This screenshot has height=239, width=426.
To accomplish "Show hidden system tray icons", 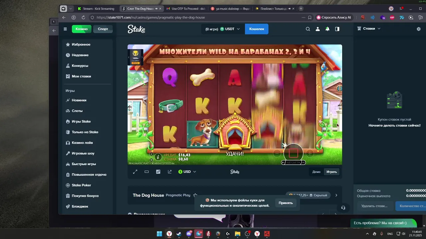I will point(367,234).
